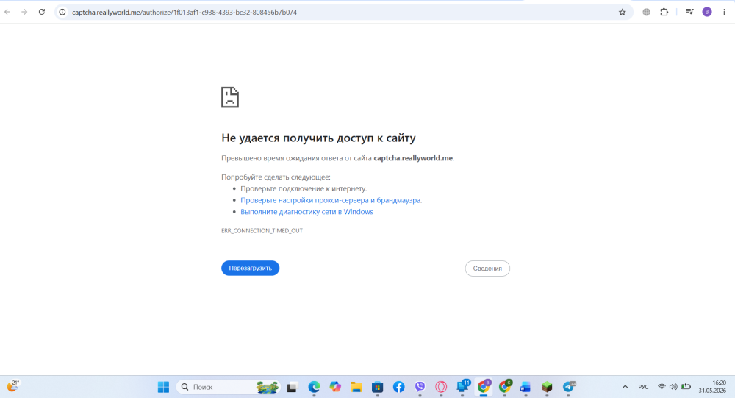The image size is (735, 398).
Task: Click the captcha.reallyworld.me bold text
Action: click(413, 158)
